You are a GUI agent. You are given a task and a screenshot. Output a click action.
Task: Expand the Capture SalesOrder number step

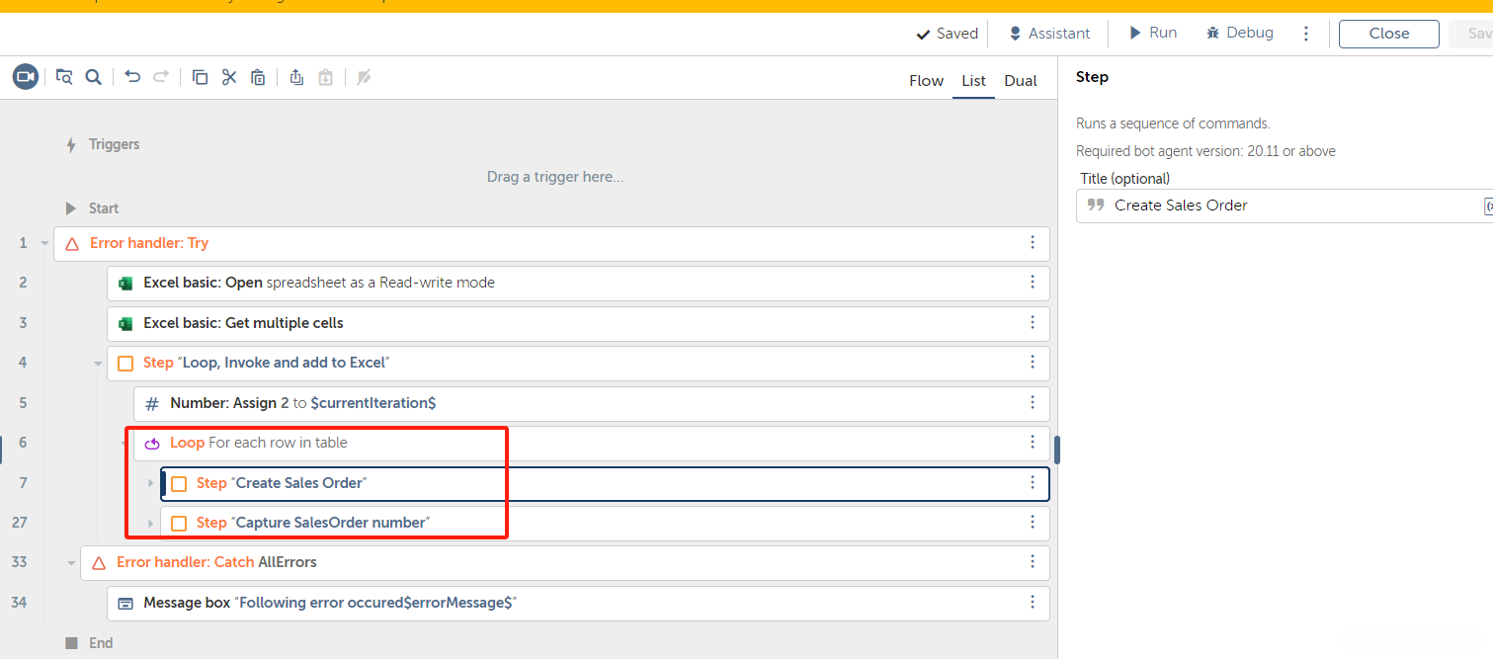(x=151, y=523)
